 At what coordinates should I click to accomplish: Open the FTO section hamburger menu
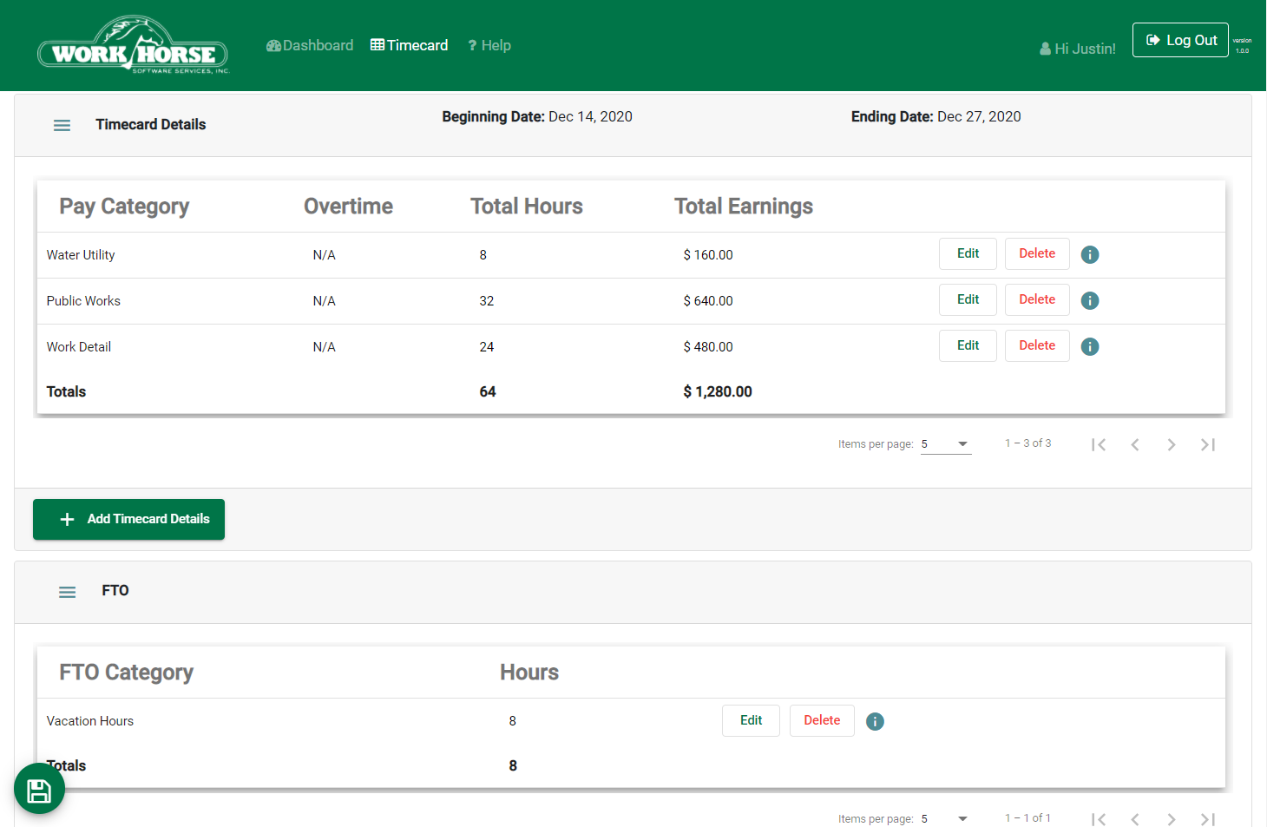(67, 591)
